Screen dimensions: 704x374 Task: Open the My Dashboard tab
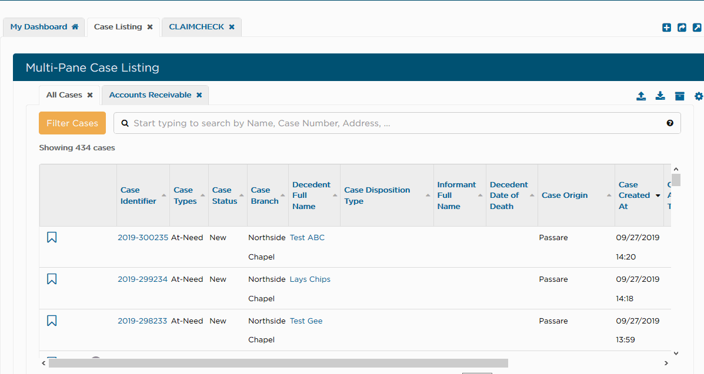pyautogui.click(x=39, y=27)
